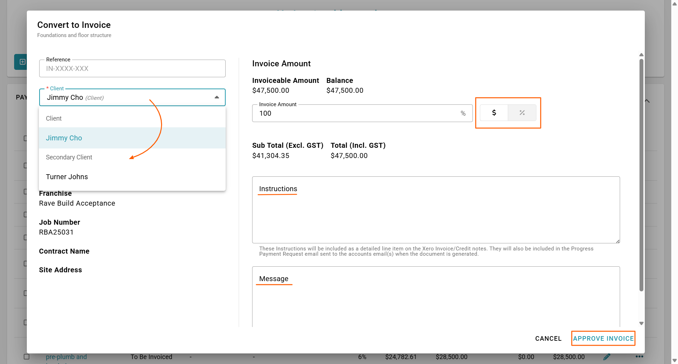The width and height of the screenshot is (678, 364).
Task: Focus the Reference input field
Action: [x=132, y=69]
